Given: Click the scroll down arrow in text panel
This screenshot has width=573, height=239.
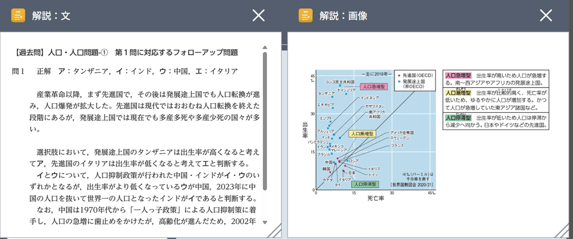Looking at the screenshot, I should point(265,222).
